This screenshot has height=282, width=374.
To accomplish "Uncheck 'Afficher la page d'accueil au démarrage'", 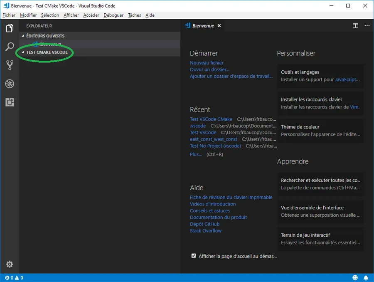I will 194,256.
